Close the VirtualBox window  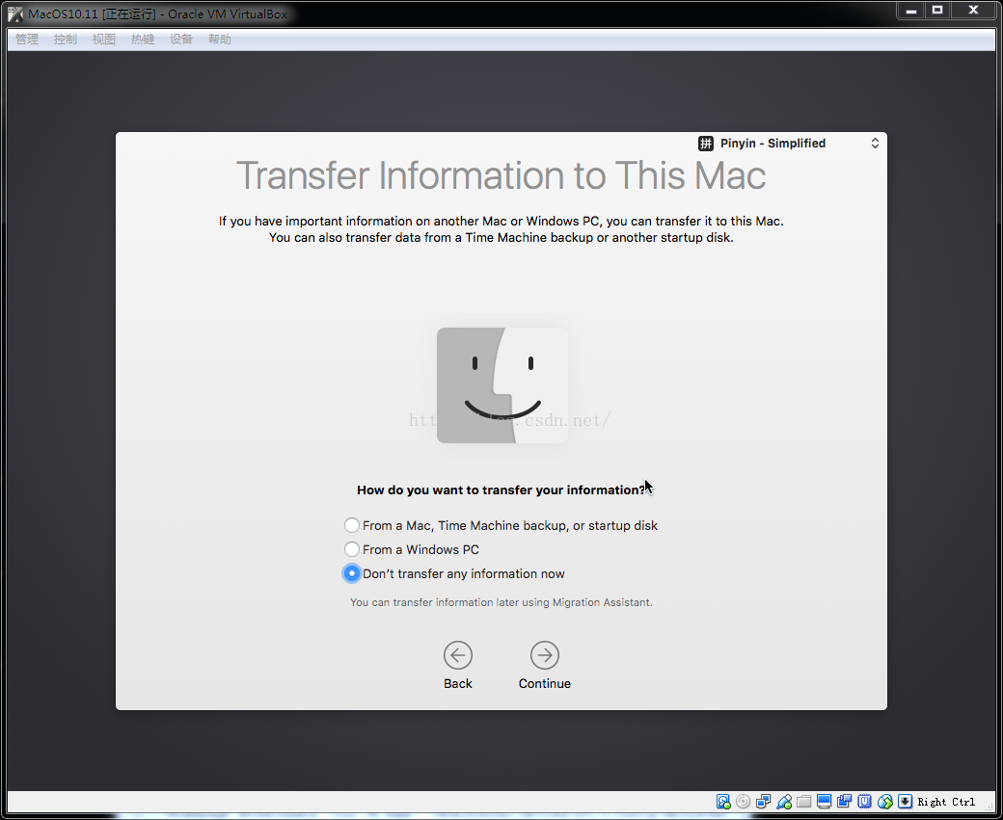pyautogui.click(x=973, y=11)
